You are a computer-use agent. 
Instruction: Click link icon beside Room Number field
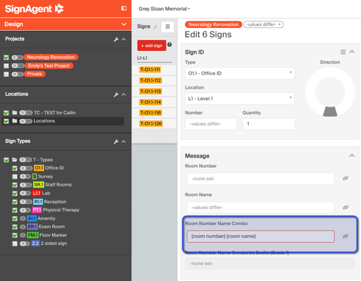click(346, 178)
